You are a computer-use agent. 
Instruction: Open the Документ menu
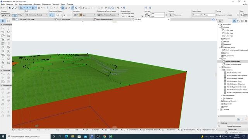point(37,4)
